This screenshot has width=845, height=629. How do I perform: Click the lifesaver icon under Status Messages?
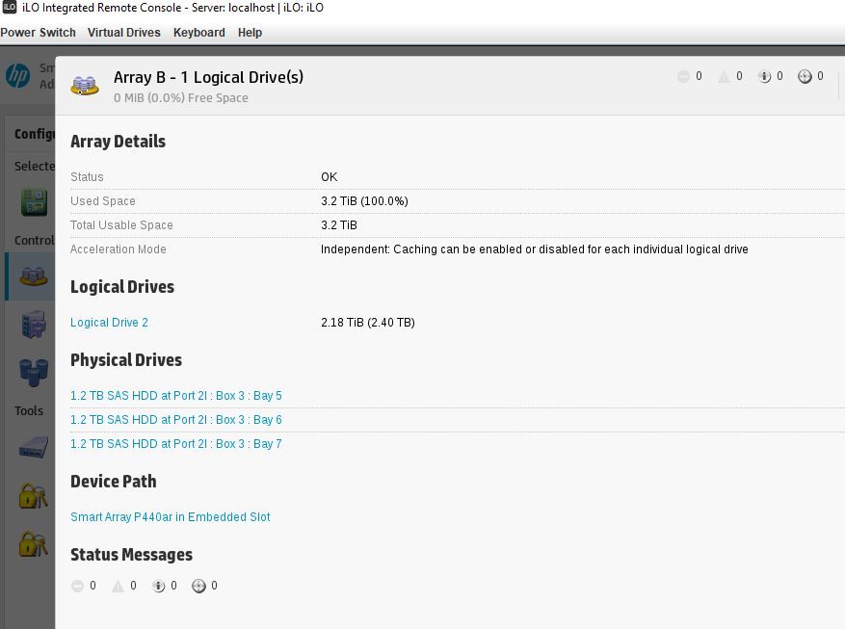point(198,586)
